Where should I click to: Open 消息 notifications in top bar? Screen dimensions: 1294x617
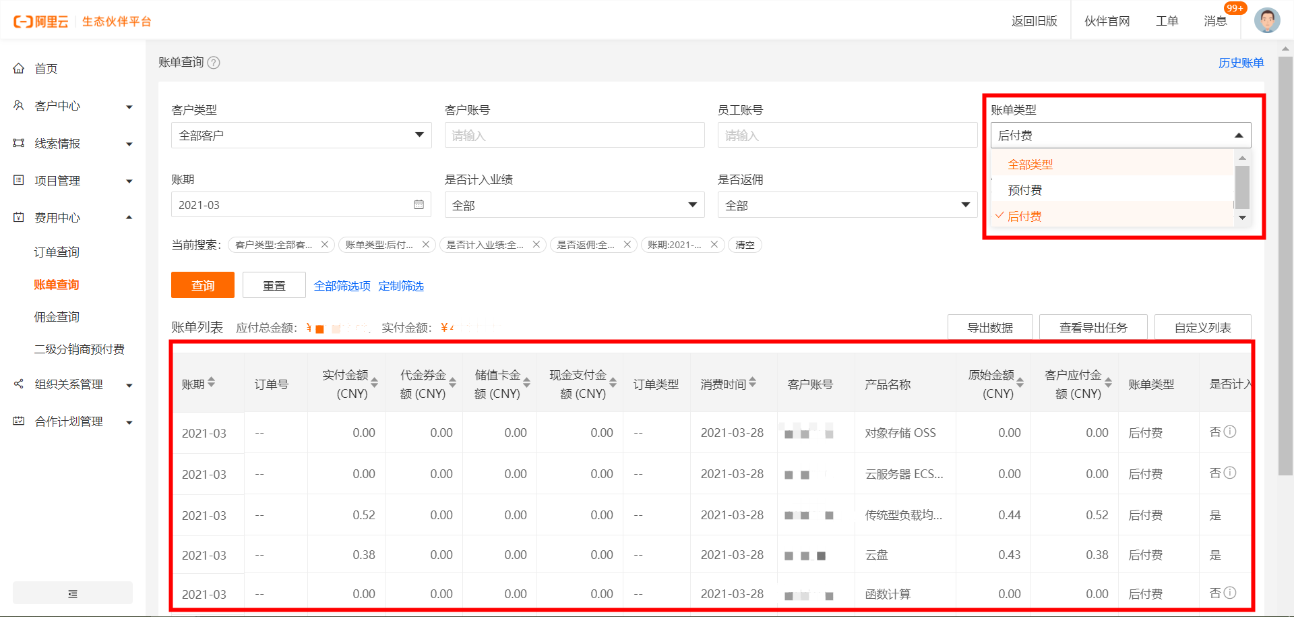[x=1215, y=21]
